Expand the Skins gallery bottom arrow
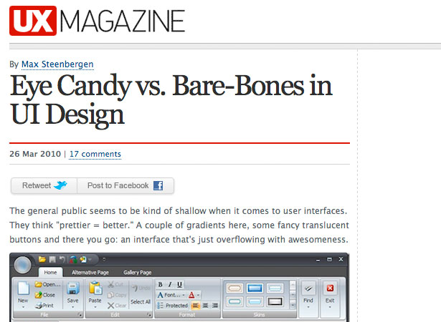The image size is (441, 322). click(x=293, y=304)
